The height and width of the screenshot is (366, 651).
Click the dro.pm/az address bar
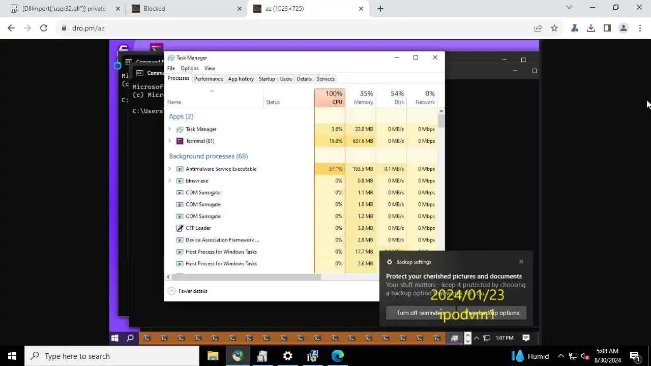(295, 28)
